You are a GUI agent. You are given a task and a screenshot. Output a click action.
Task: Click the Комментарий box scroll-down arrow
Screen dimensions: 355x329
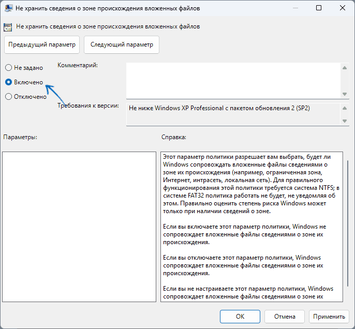pos(345,94)
